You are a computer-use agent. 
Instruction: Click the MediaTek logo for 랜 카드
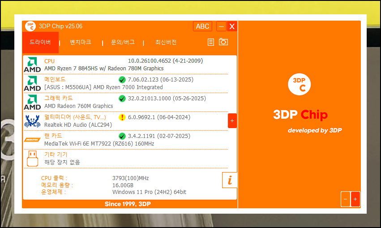pos(32,140)
